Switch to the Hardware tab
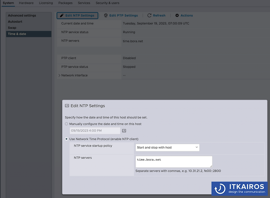This screenshot has width=270, height=198. (26, 3)
